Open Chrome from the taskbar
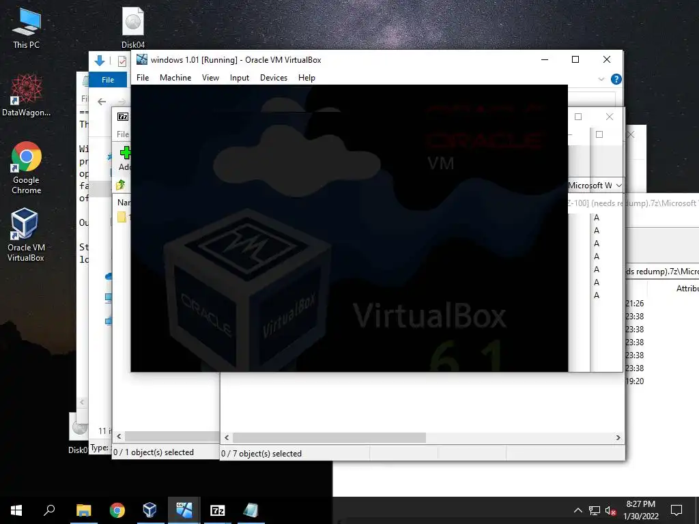 coord(117,510)
